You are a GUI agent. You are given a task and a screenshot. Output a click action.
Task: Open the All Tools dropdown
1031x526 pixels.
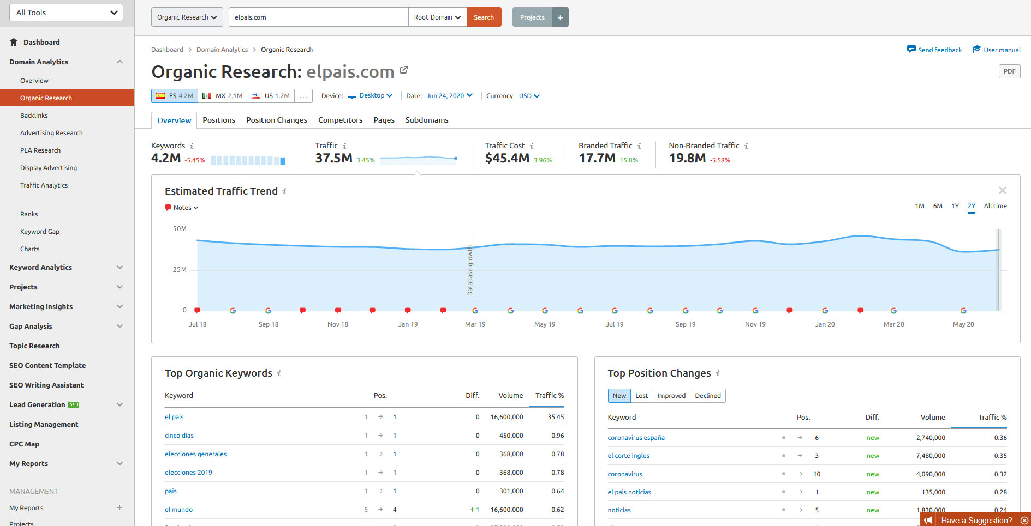point(67,13)
